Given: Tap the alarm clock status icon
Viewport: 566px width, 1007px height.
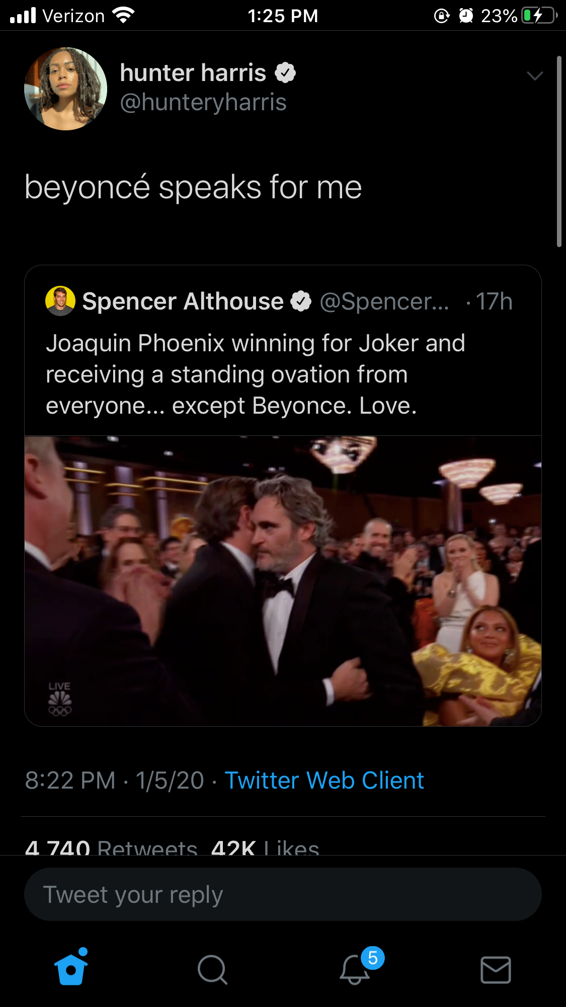Looking at the screenshot, I should click(x=466, y=16).
